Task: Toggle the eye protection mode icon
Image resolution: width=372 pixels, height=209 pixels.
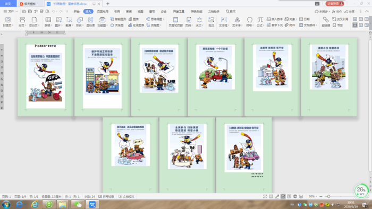Action: click(301, 196)
